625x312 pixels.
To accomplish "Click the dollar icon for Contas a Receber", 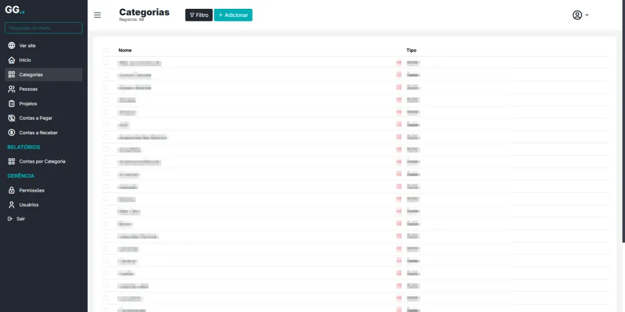I will click(11, 132).
